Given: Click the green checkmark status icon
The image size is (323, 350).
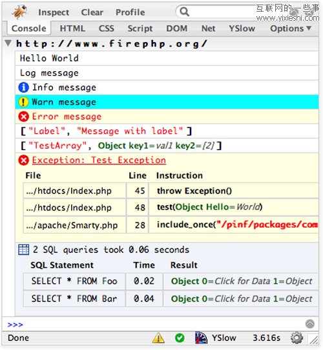Looking at the screenshot, I should 180,338.
